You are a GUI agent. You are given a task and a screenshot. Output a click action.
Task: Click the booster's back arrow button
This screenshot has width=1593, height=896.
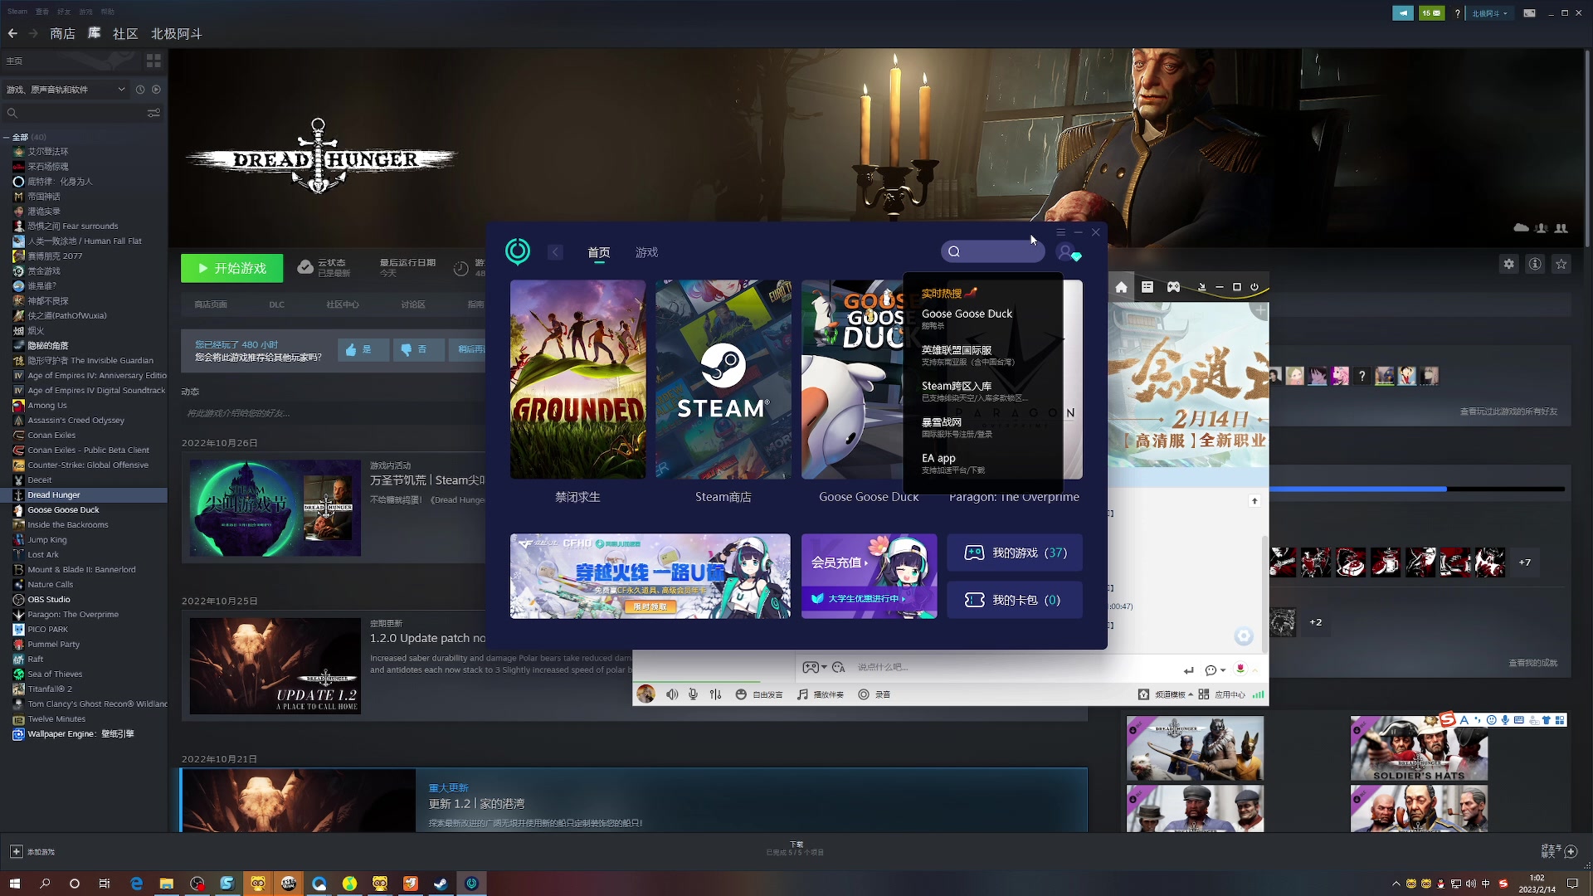555,252
